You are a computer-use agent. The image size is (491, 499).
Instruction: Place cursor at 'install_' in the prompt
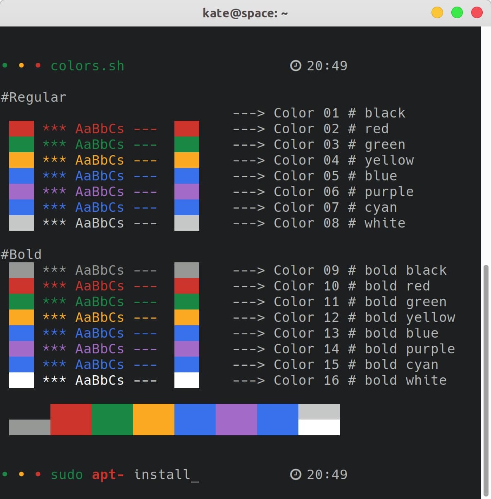[166, 475]
